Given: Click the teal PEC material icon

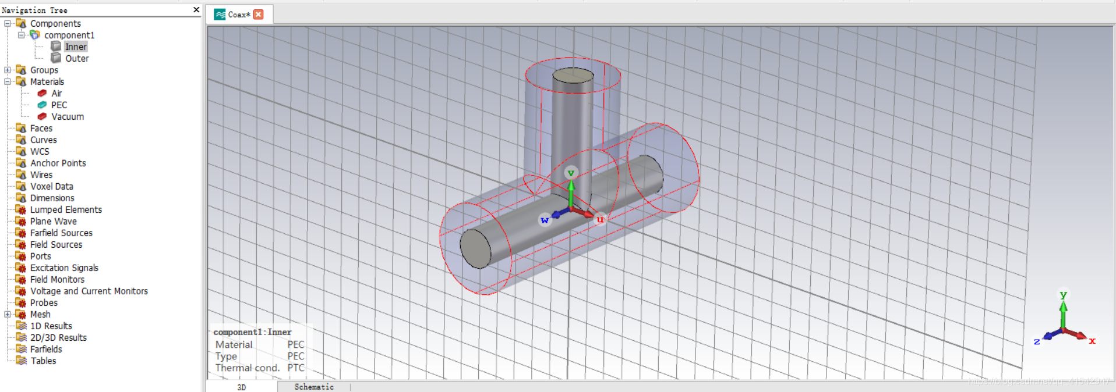Looking at the screenshot, I should 42,105.
